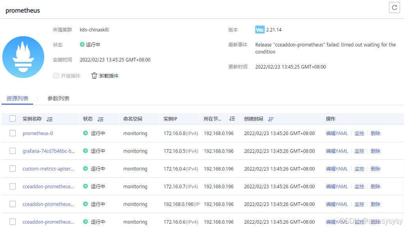Check the checkbox for 172.16.0.6 row
This screenshot has width=404, height=228.
pos(13,222)
